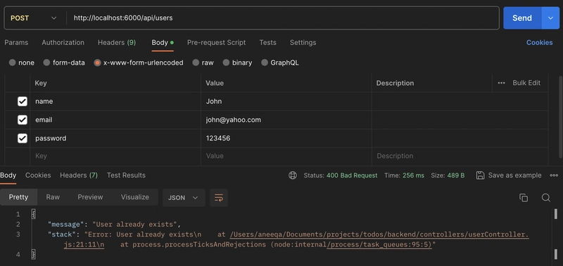Open response search magnifier icon
This screenshot has width=563, height=266.
point(546,198)
